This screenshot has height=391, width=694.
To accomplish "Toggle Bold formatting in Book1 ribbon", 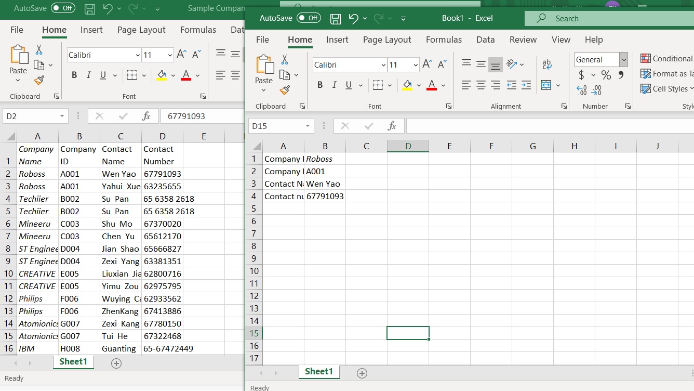I will (x=320, y=85).
